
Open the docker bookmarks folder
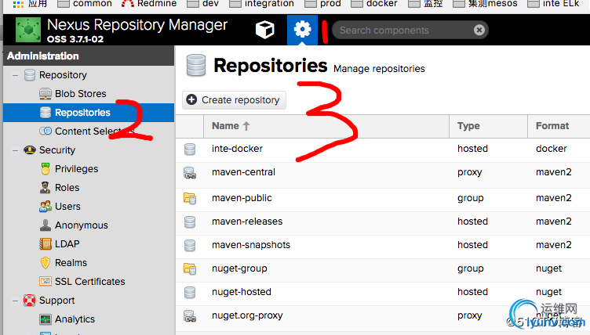coord(374,4)
